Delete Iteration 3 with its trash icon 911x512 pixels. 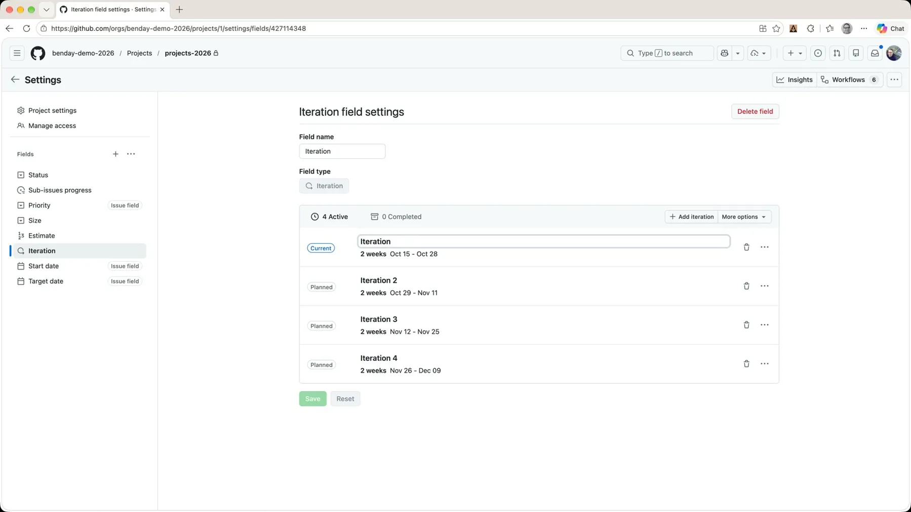click(746, 325)
